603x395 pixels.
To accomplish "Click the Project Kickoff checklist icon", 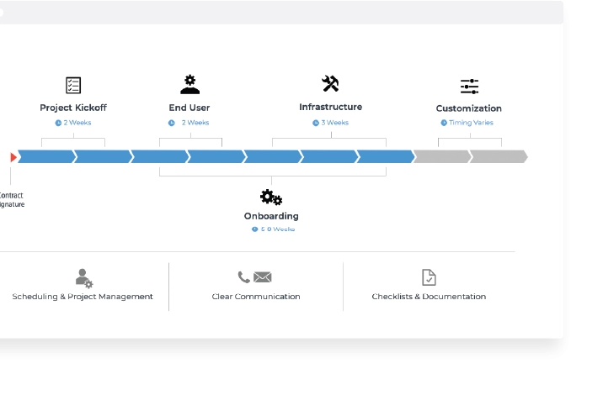I will (73, 85).
